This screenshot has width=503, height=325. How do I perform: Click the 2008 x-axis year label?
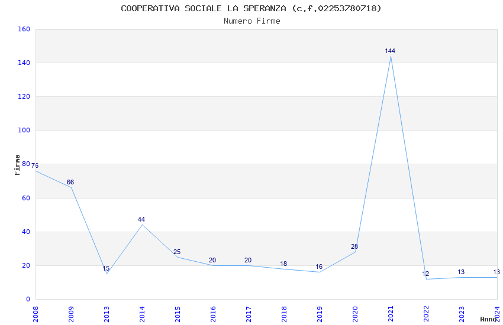coord(36,314)
